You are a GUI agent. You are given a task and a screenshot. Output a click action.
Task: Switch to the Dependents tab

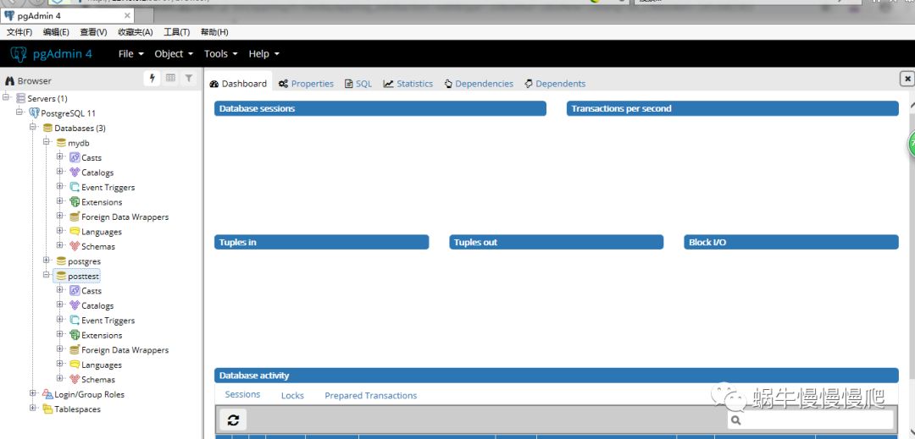pyautogui.click(x=555, y=84)
